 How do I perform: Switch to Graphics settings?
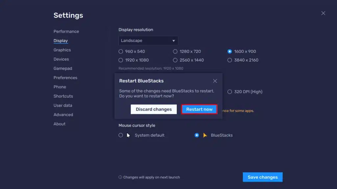62,50
